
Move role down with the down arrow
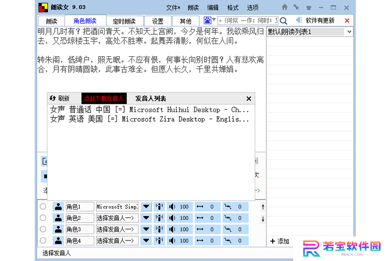(x=263, y=219)
